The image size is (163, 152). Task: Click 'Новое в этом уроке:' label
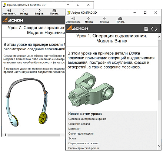pos(85,114)
